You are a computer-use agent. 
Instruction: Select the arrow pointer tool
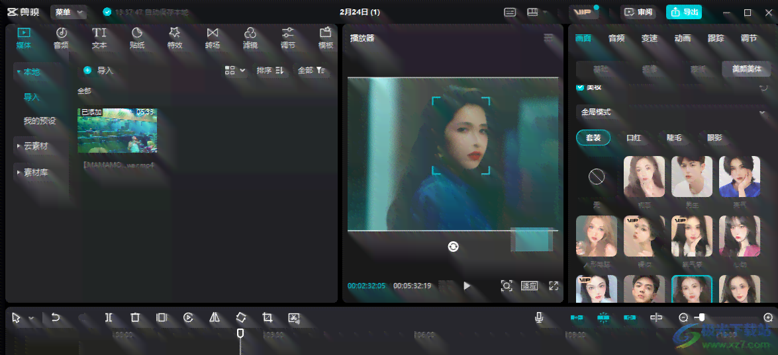(17, 318)
